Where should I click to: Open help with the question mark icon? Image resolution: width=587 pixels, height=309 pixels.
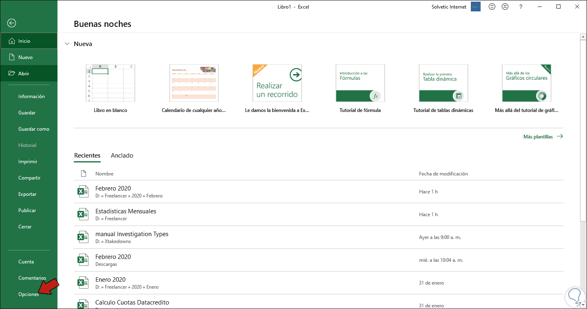[521, 7]
